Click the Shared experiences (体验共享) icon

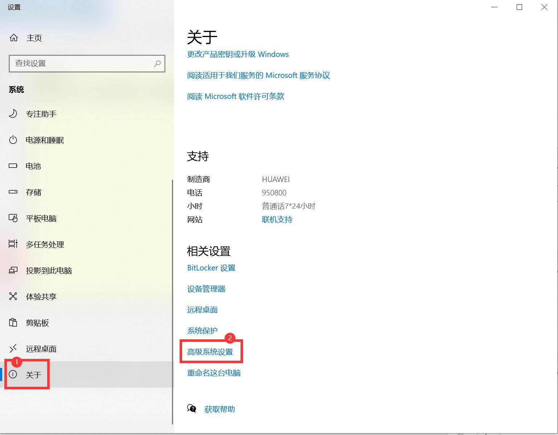[13, 297]
